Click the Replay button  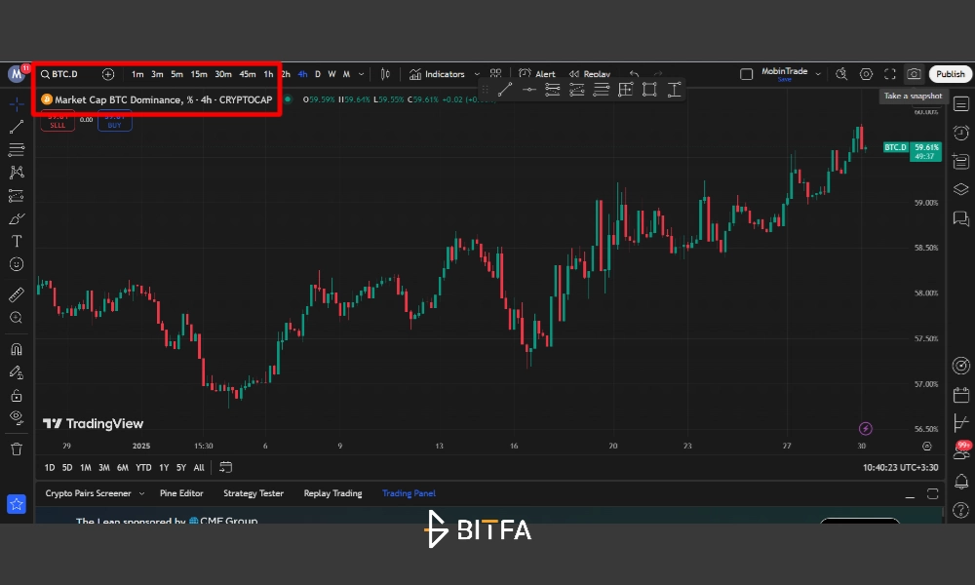tap(590, 74)
